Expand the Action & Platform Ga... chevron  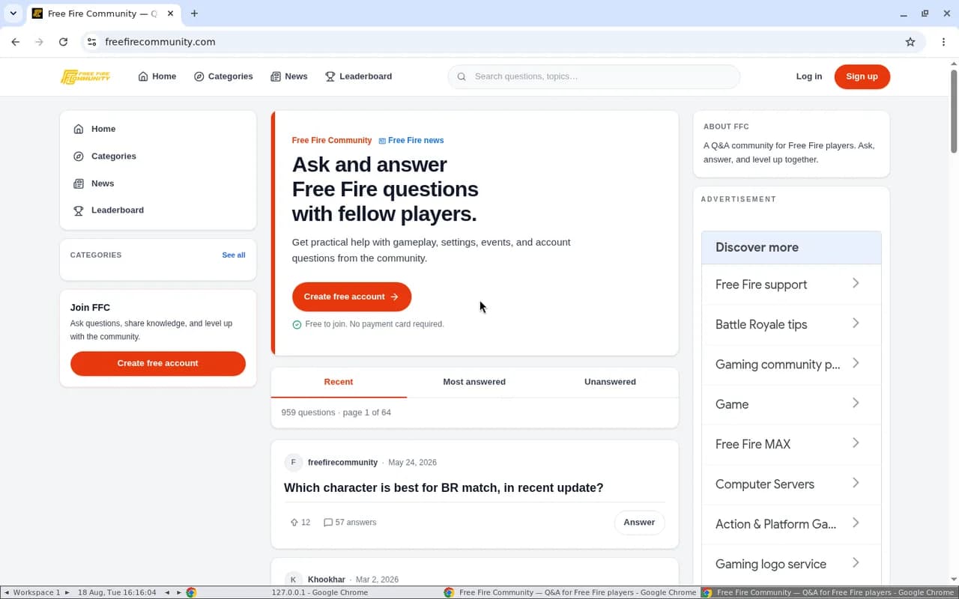coord(856,523)
